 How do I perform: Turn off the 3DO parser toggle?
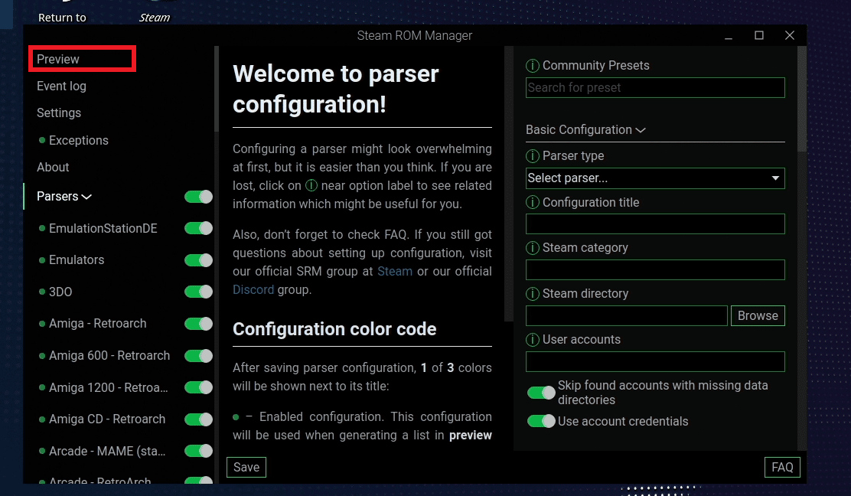198,292
